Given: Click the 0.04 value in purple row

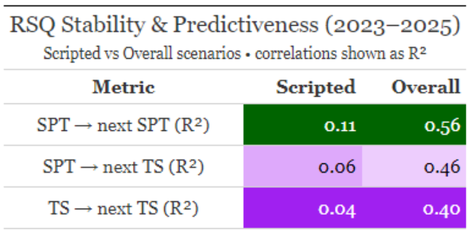Looking at the screenshot, I should click(337, 208).
